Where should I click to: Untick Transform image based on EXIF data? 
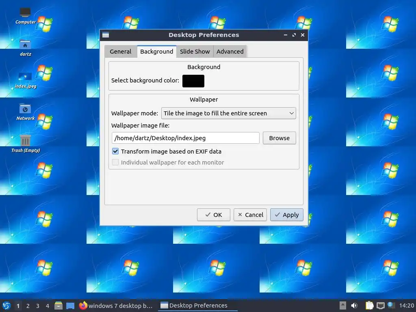[115, 152]
